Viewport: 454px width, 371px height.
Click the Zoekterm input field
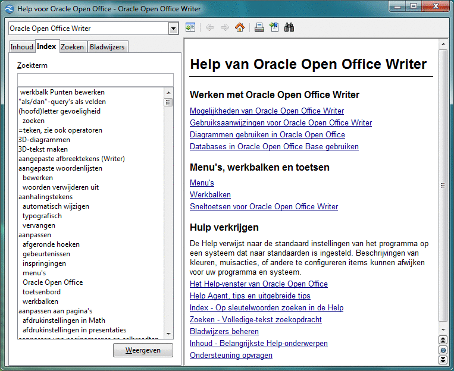point(96,80)
